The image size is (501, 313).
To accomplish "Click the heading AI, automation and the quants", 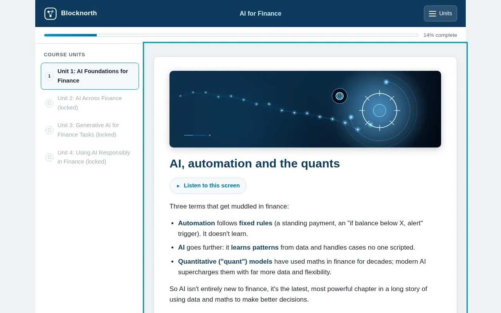I will click(254, 164).
